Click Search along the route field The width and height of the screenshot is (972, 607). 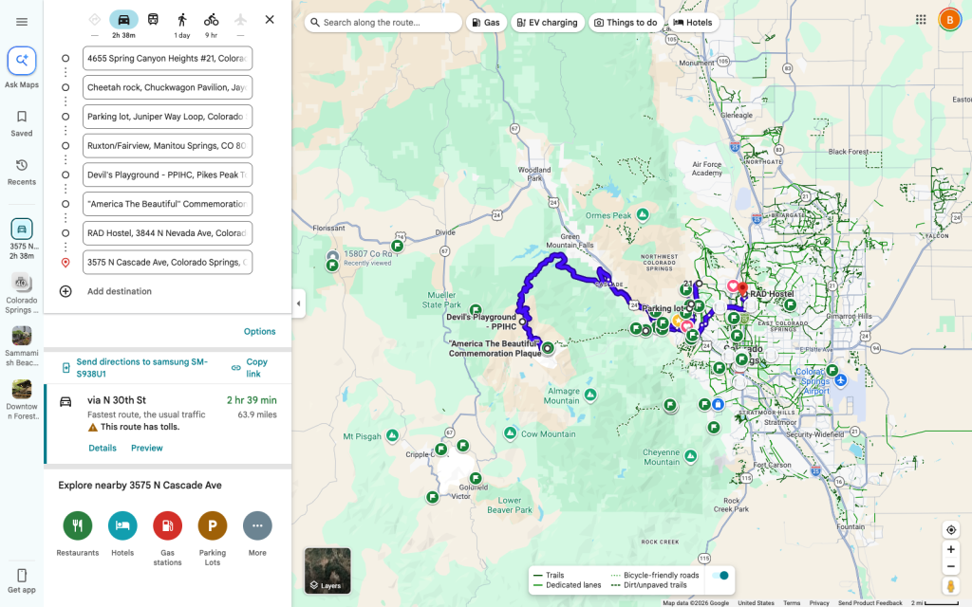click(x=383, y=23)
